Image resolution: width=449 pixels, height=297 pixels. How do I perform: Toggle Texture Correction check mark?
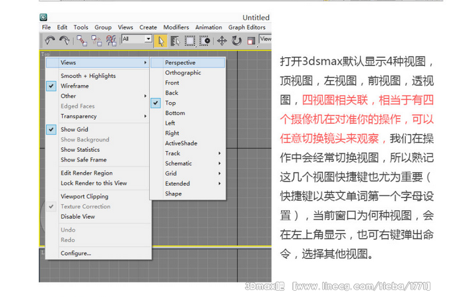(51, 206)
